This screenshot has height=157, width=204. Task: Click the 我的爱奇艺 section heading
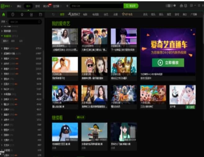[61, 24]
